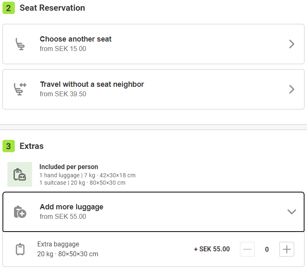Click the seat icon beside Choose another seat

click(20, 44)
